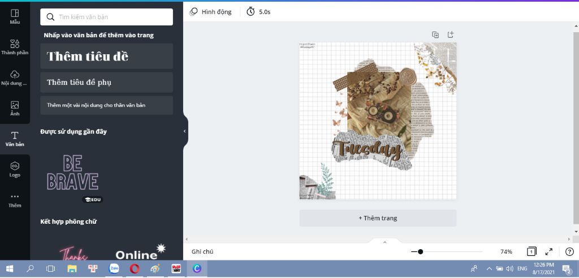Viewport: 579px width, 278px height.
Task: Open Opera browser from the taskbar
Action: (x=135, y=269)
